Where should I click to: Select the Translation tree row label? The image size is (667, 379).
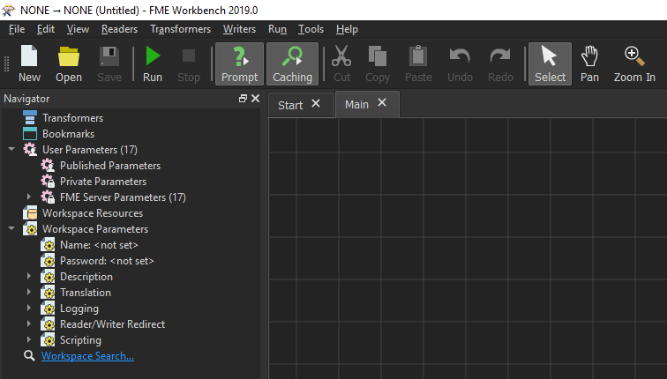click(x=86, y=293)
